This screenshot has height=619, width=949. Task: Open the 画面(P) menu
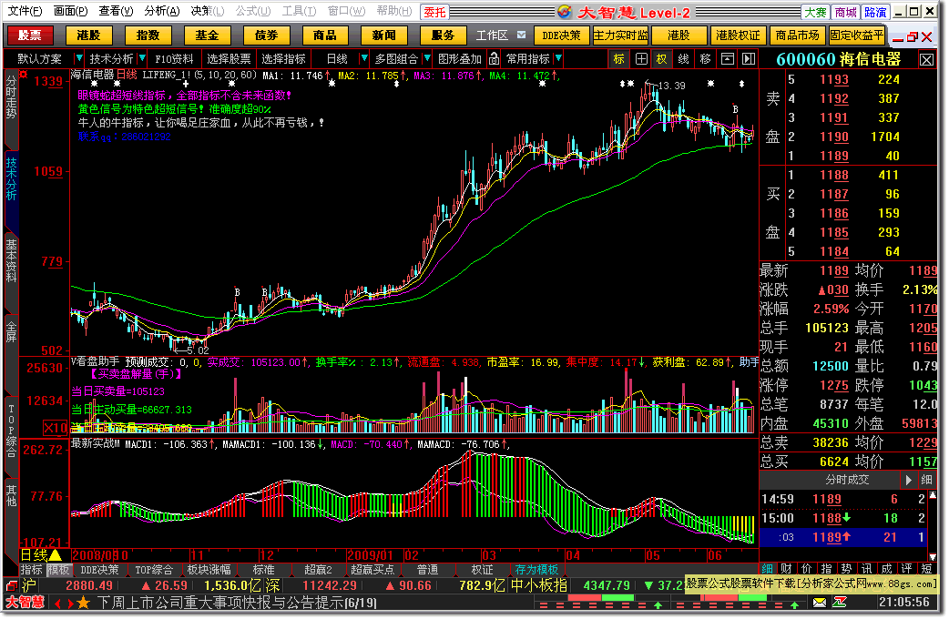coord(70,11)
